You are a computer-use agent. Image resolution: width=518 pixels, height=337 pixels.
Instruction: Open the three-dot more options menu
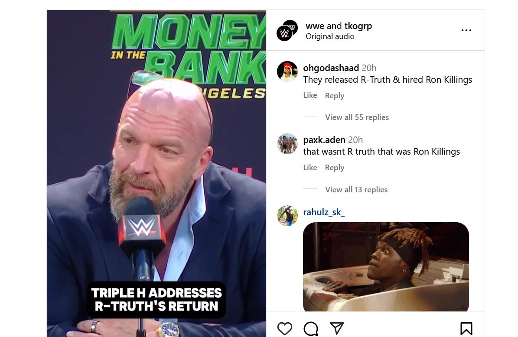[466, 30]
